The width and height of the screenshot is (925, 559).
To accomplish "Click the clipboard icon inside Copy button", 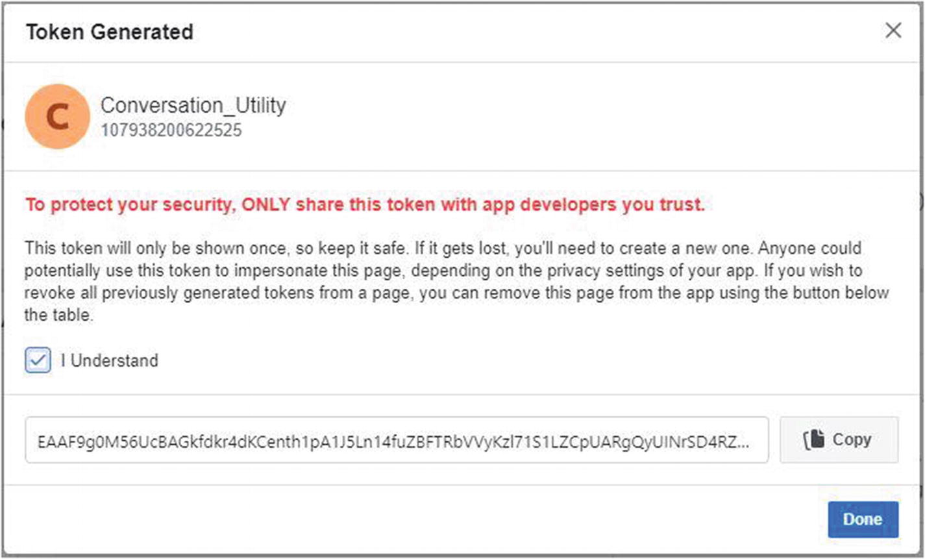I will pos(814,440).
